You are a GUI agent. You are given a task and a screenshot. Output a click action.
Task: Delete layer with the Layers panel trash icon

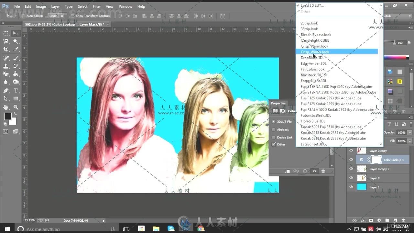pyautogui.click(x=403, y=220)
